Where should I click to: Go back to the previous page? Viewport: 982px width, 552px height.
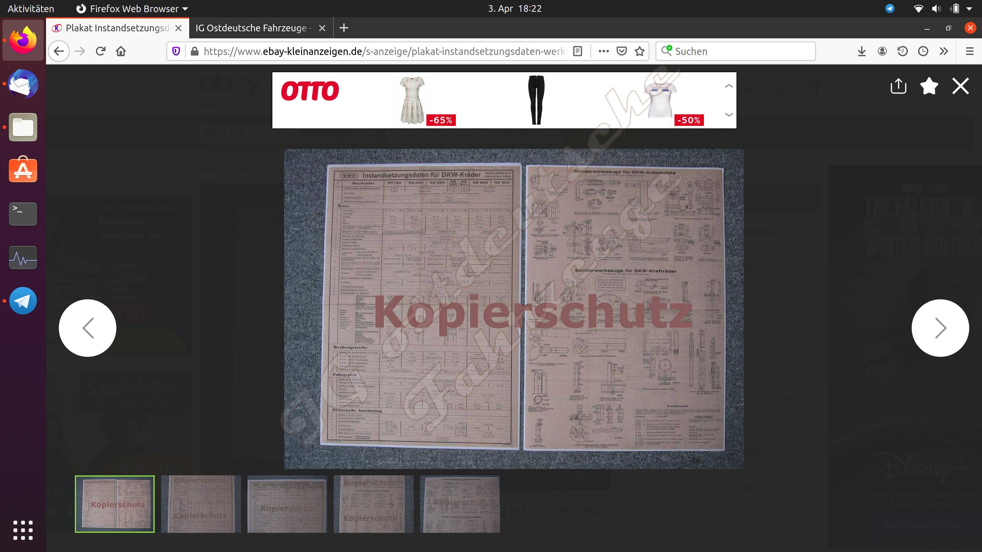(59, 51)
